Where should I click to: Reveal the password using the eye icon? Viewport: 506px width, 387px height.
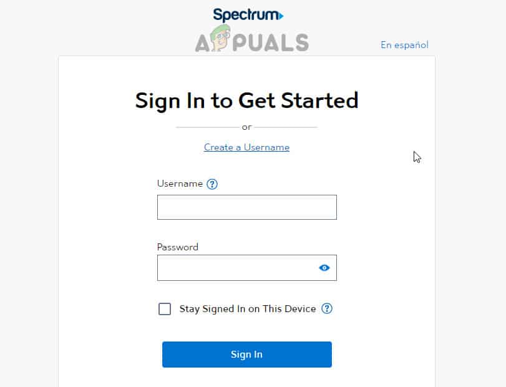[x=324, y=267]
